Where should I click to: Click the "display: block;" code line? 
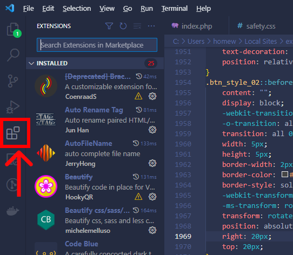(253, 103)
